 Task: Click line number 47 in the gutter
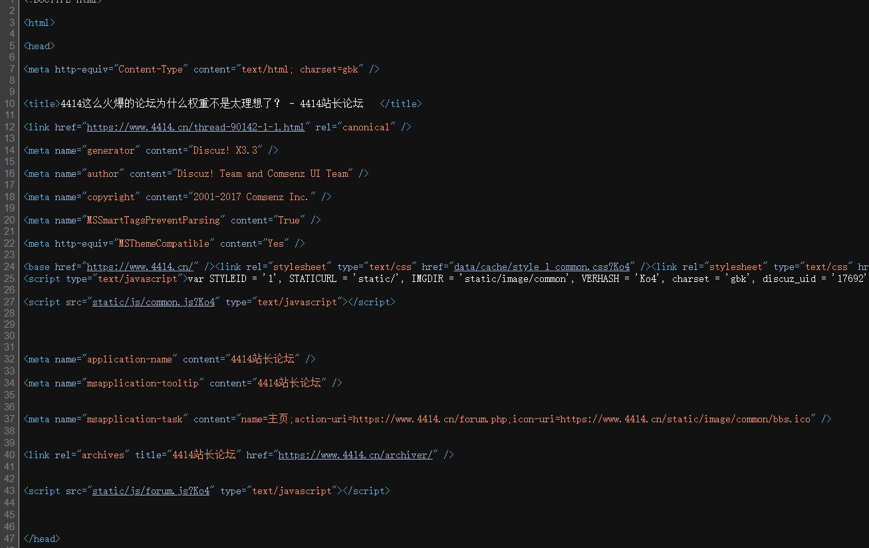[9, 539]
